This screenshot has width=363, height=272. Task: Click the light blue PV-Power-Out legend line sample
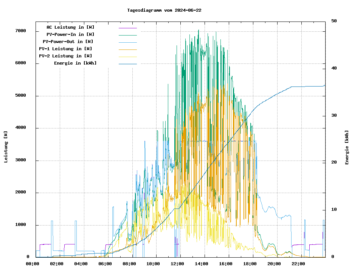(127, 42)
